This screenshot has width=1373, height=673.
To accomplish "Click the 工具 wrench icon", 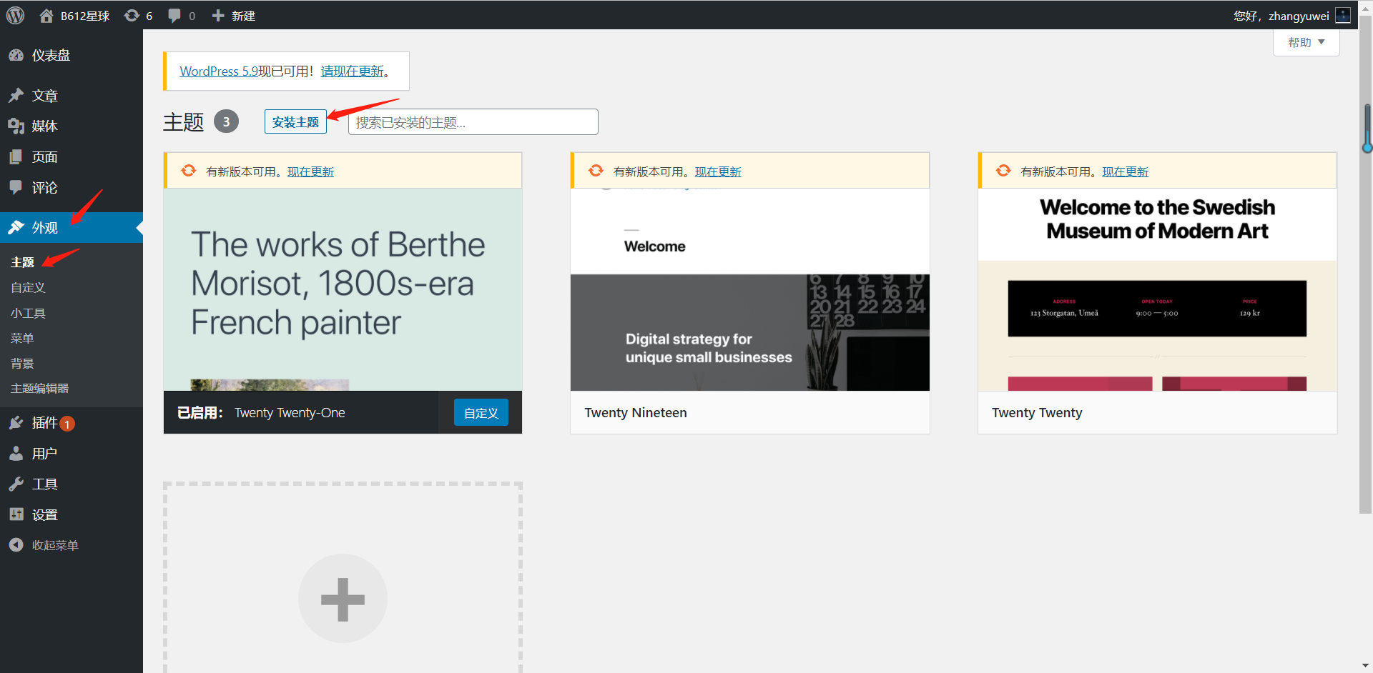I will point(16,484).
